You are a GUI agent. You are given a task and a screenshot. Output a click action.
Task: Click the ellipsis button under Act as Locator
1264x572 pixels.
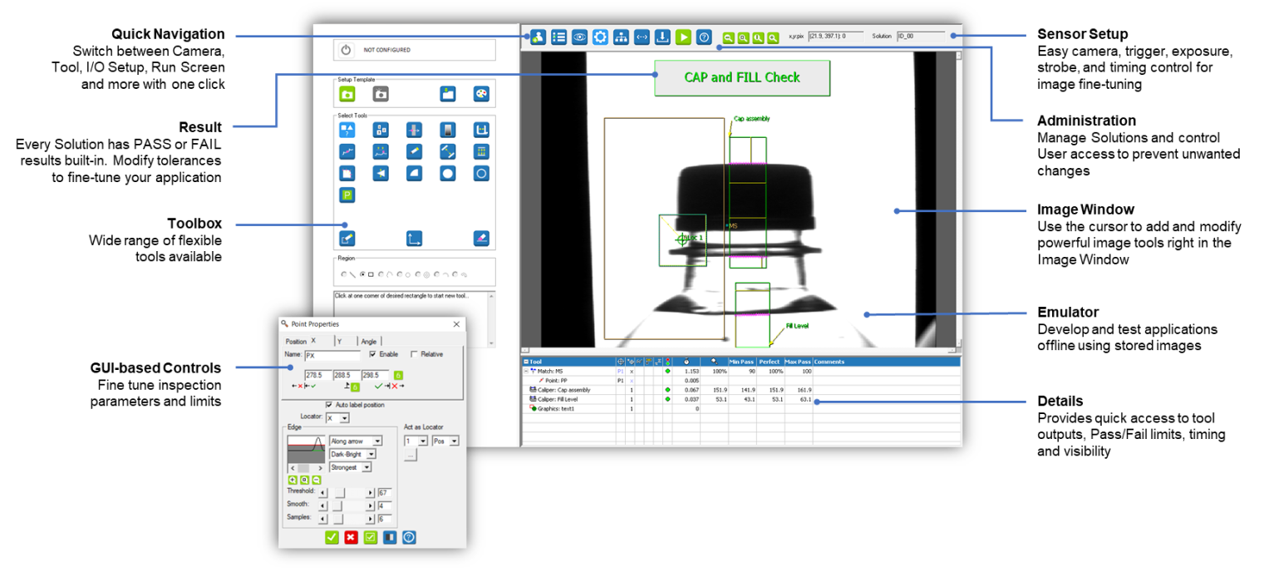click(411, 455)
